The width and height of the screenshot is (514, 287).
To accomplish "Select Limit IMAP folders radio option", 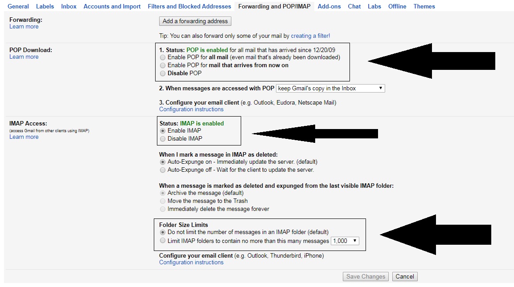I will click(163, 241).
